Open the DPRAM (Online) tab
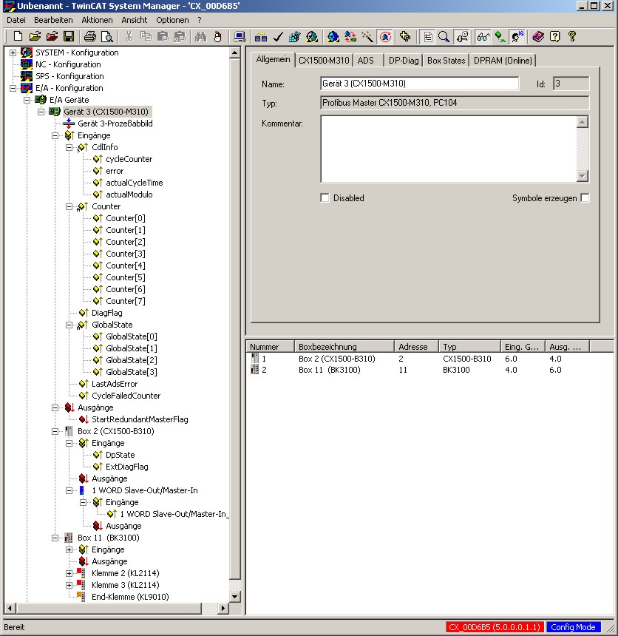Viewport: 618px width, 636px height. (x=503, y=61)
